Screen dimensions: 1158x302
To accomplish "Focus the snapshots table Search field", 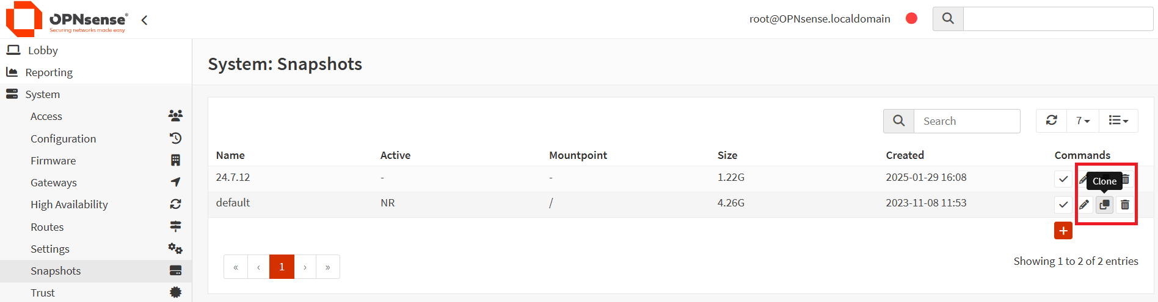I will point(966,121).
